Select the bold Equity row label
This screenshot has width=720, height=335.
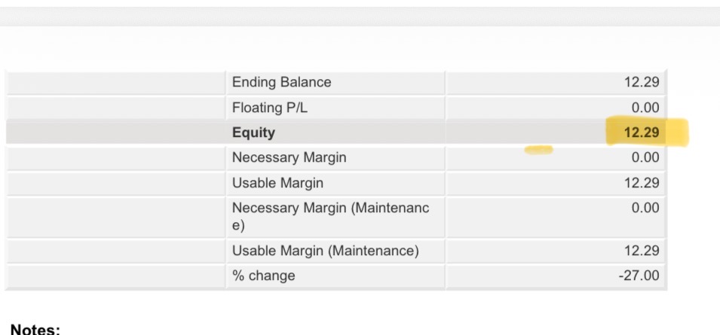[x=253, y=133]
